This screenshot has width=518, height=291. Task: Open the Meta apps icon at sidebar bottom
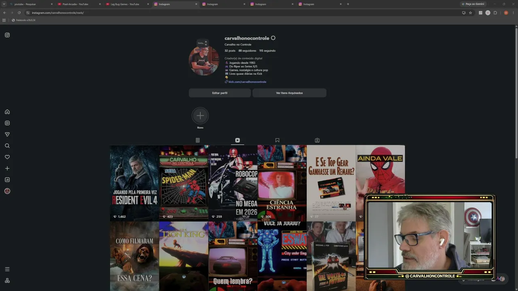click(x=7, y=280)
